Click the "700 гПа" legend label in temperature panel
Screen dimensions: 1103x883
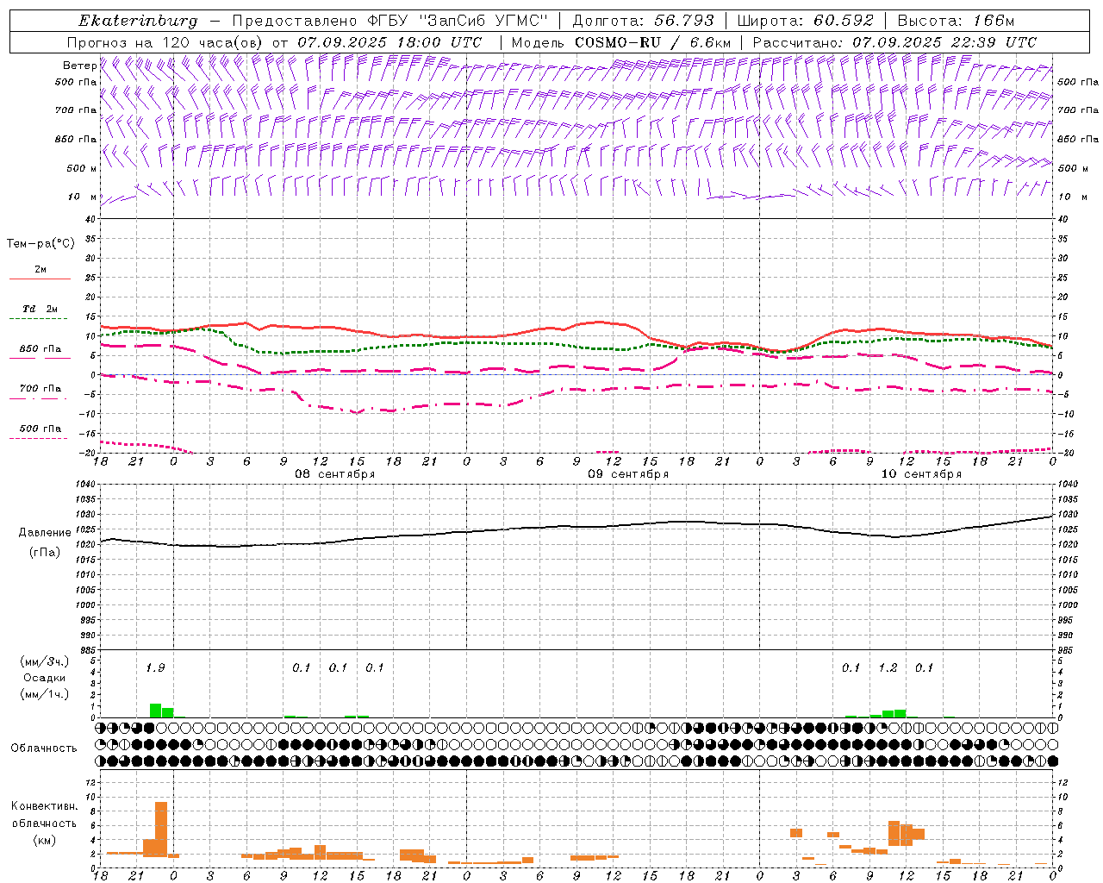coord(40,389)
